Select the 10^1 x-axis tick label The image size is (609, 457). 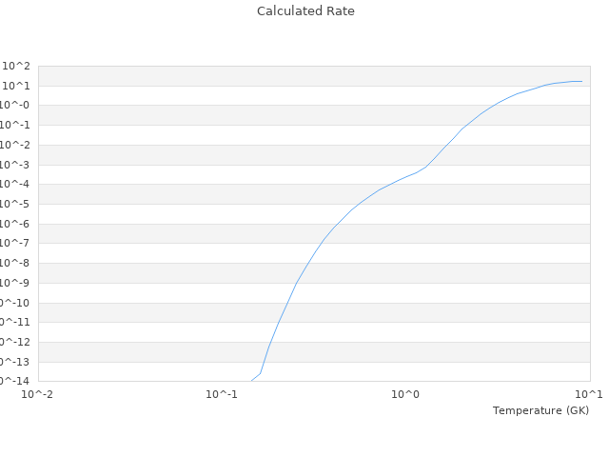[x=589, y=394]
